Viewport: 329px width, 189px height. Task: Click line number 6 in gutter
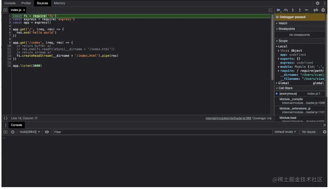(10, 33)
